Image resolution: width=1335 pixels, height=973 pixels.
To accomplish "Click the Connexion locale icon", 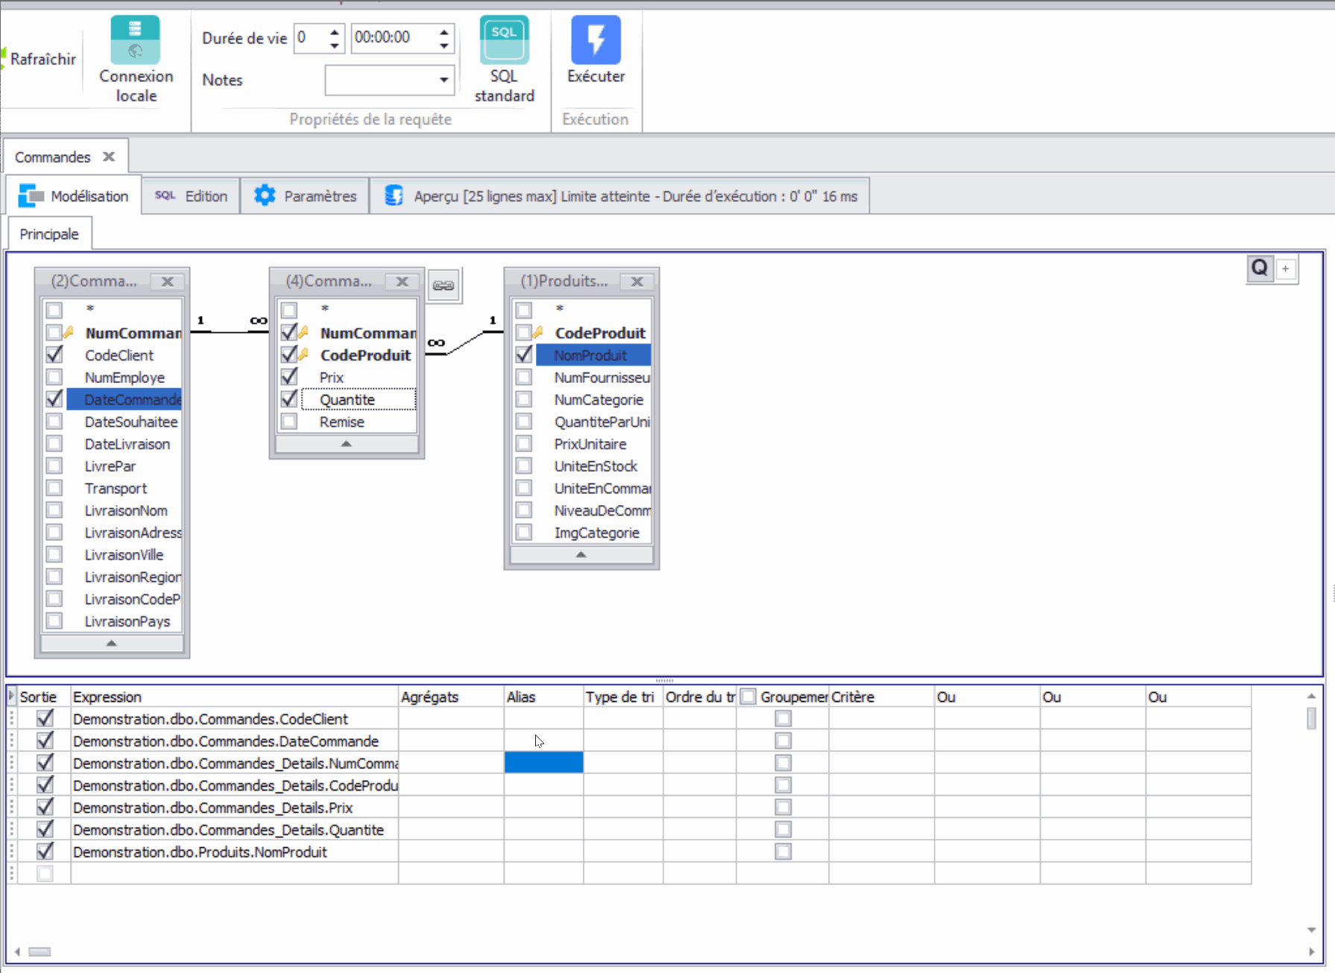I will 135,40.
